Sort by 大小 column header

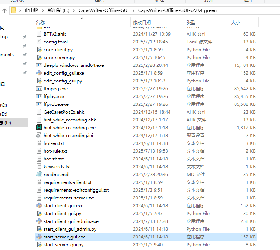pos(236,22)
